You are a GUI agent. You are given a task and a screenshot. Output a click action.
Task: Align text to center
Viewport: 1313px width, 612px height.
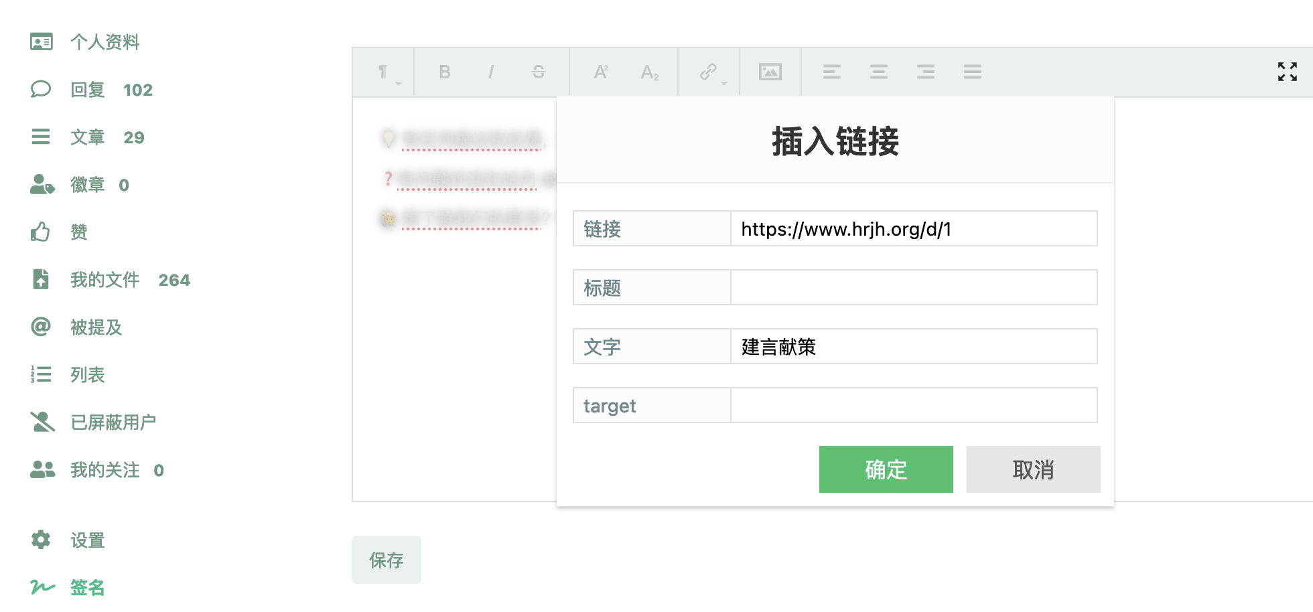(x=878, y=72)
